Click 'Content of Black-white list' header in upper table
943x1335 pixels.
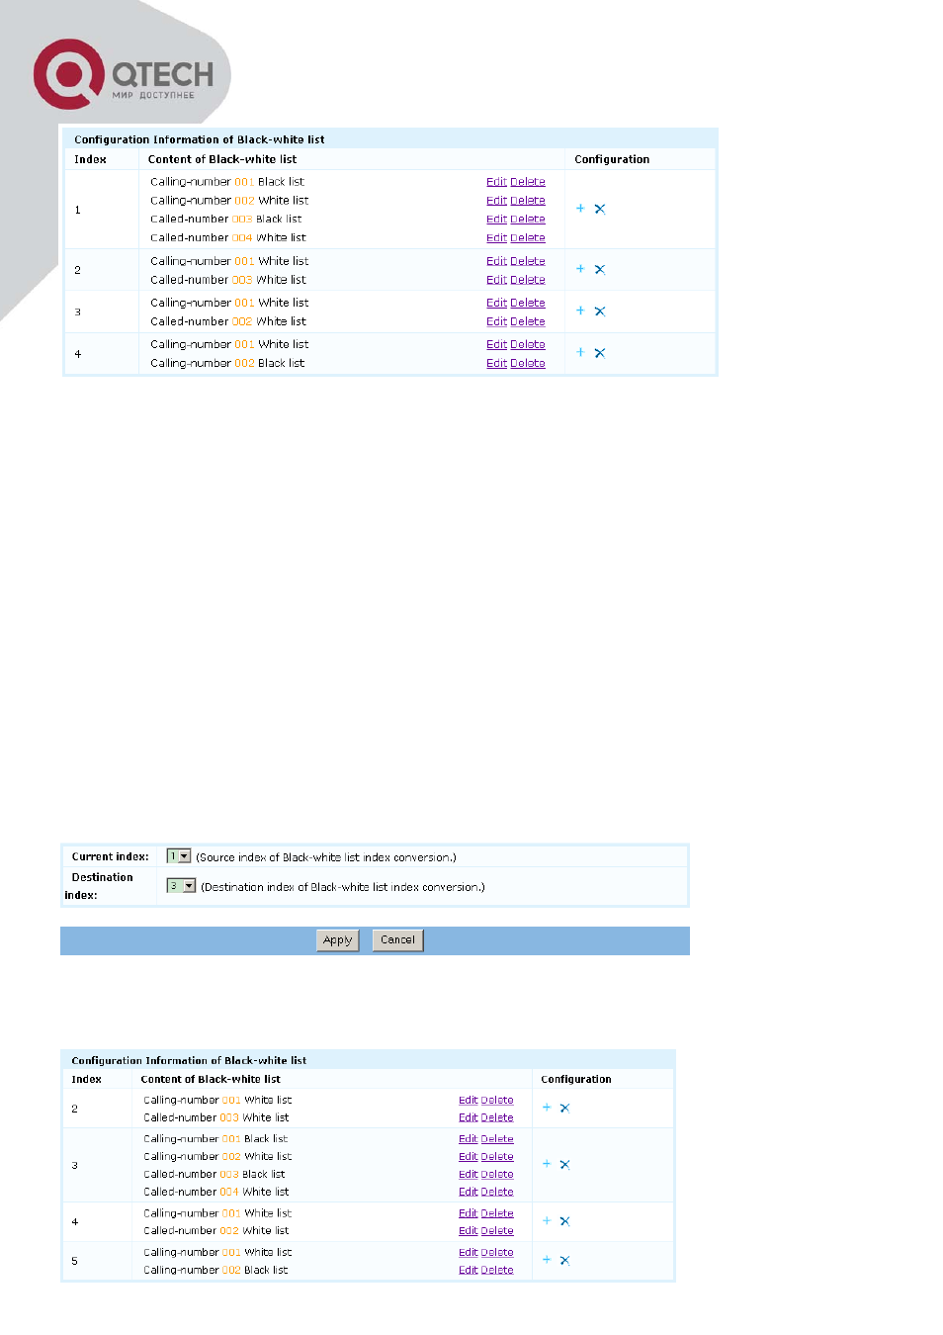pyautogui.click(x=222, y=159)
